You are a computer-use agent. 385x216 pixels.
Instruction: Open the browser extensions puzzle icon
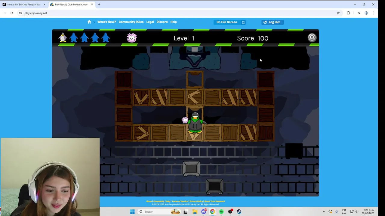pyautogui.click(x=348, y=13)
